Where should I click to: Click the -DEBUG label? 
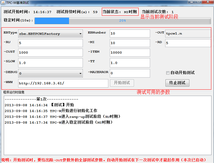tap(10, 72)
